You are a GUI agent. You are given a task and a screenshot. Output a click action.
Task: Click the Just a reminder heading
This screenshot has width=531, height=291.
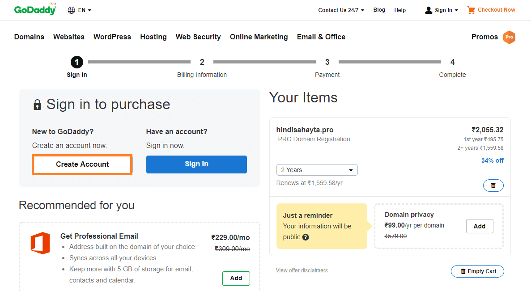pyautogui.click(x=308, y=215)
